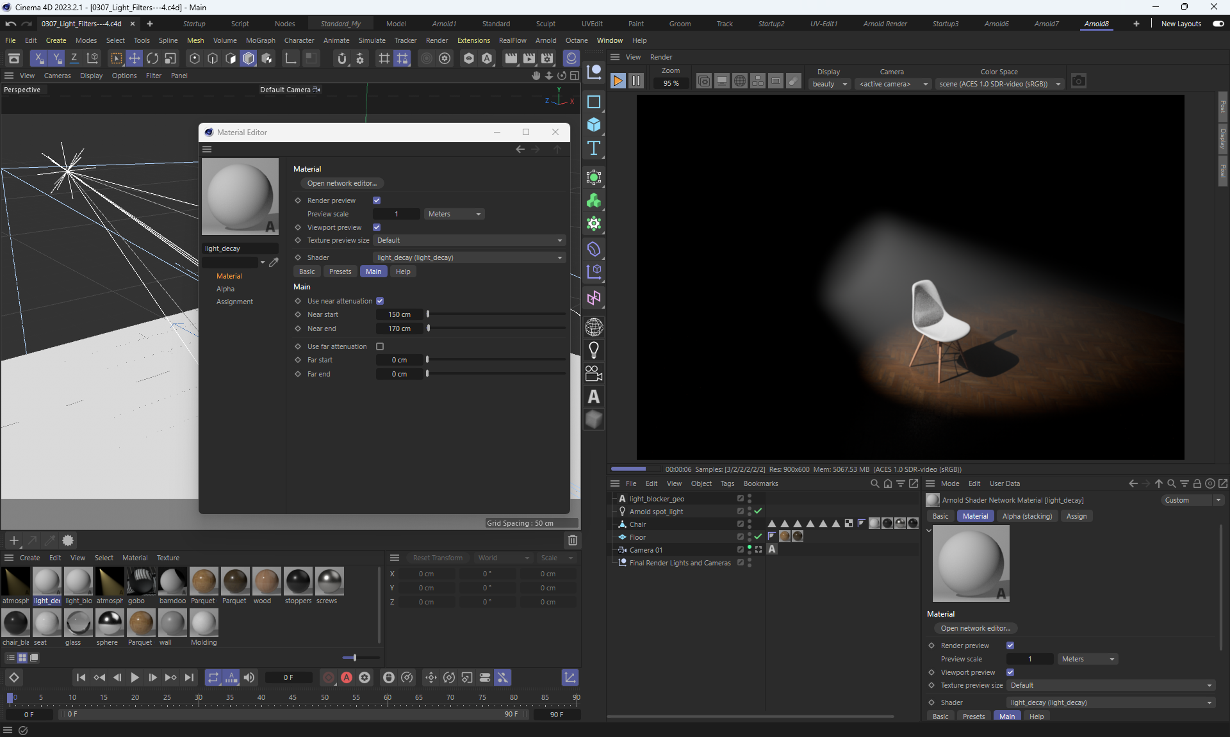Viewport: 1230px width, 737px height.
Task: Enable Use far attenuation checkbox
Action: click(x=380, y=346)
